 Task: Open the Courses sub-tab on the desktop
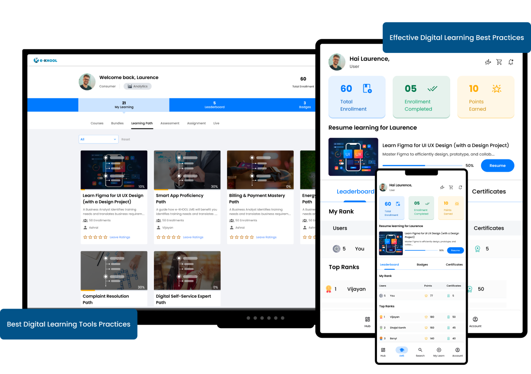(x=97, y=123)
